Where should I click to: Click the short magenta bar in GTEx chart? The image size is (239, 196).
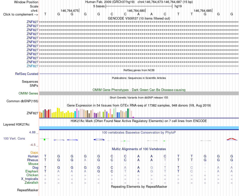point(133,117)
